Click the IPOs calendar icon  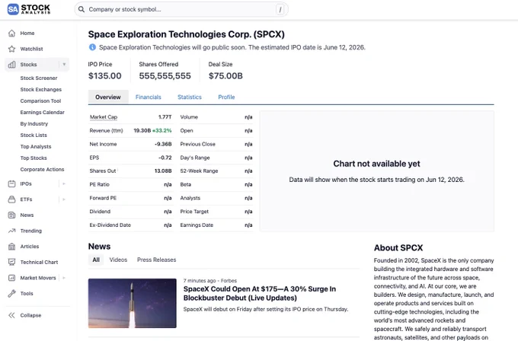[x=12, y=183]
